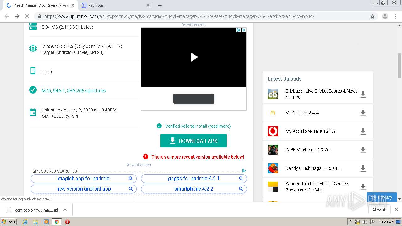Open File Explorer from taskbar

35,222
